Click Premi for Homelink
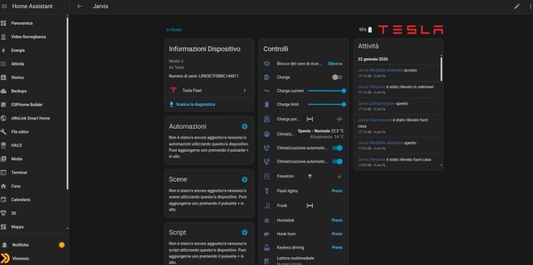The image size is (533, 265). coord(337,220)
